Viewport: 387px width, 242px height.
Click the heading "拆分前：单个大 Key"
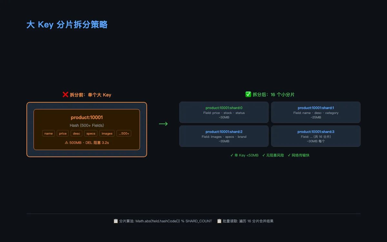tap(91, 95)
